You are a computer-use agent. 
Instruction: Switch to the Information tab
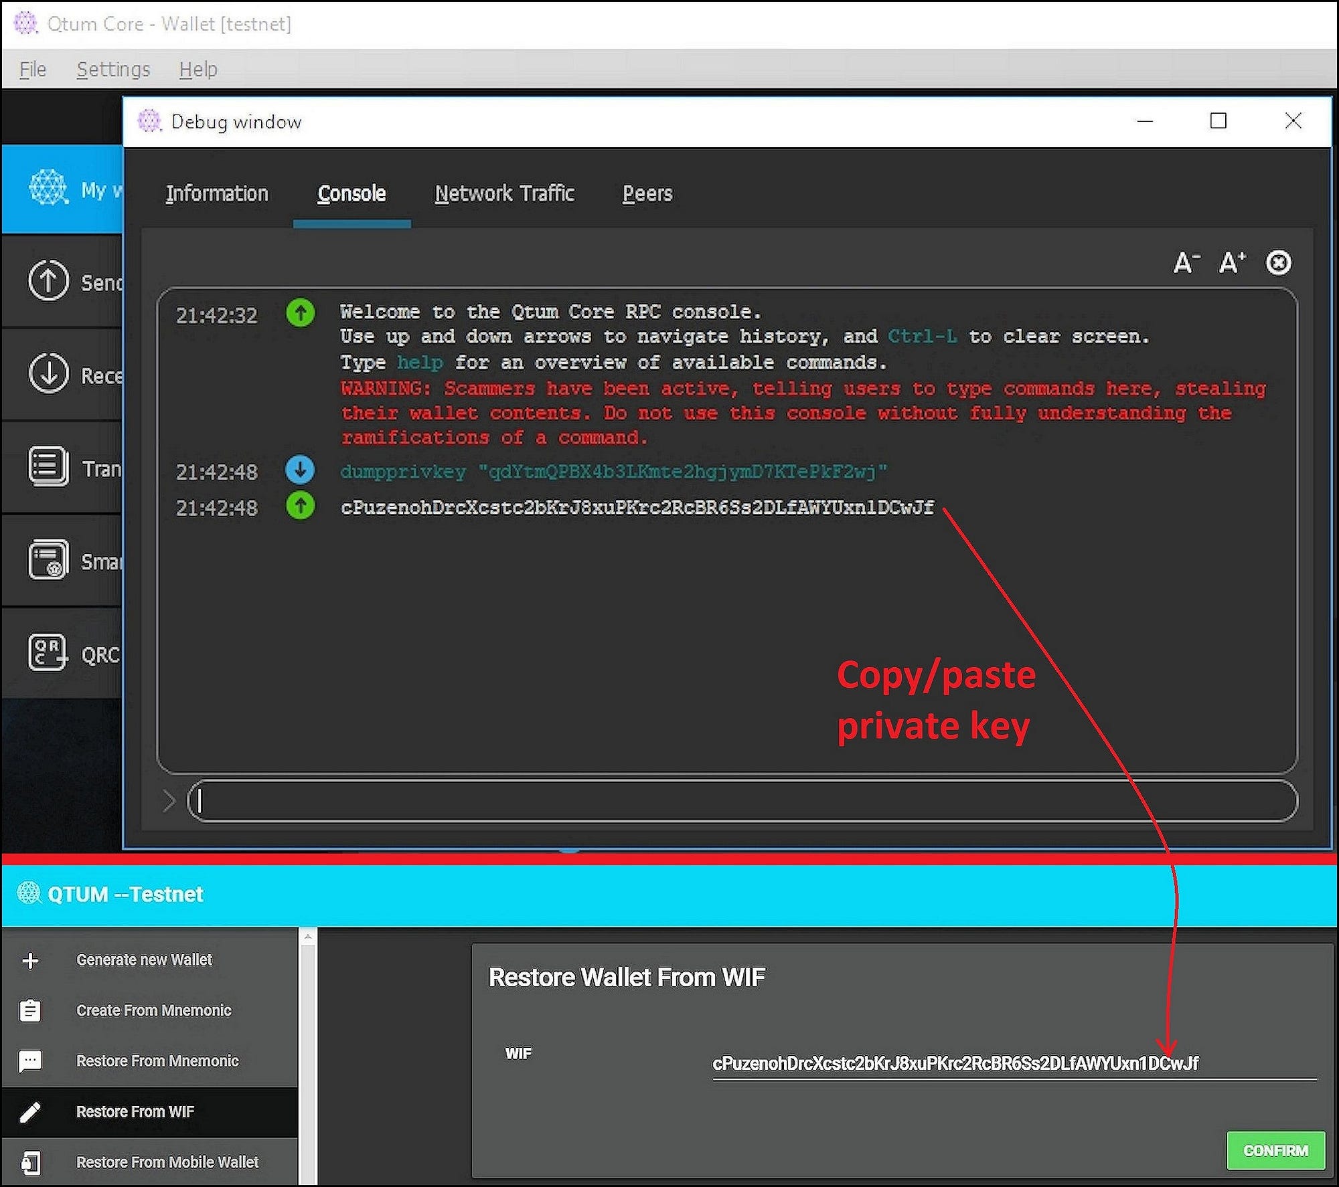217,194
